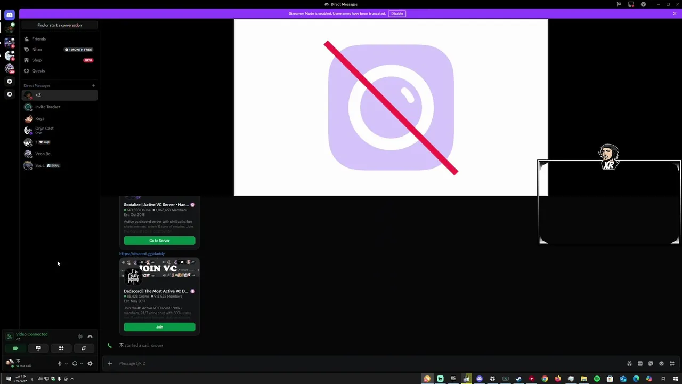This screenshot has height=384, width=682.
Task: Open Spotify from taskbar
Action: coord(597,379)
